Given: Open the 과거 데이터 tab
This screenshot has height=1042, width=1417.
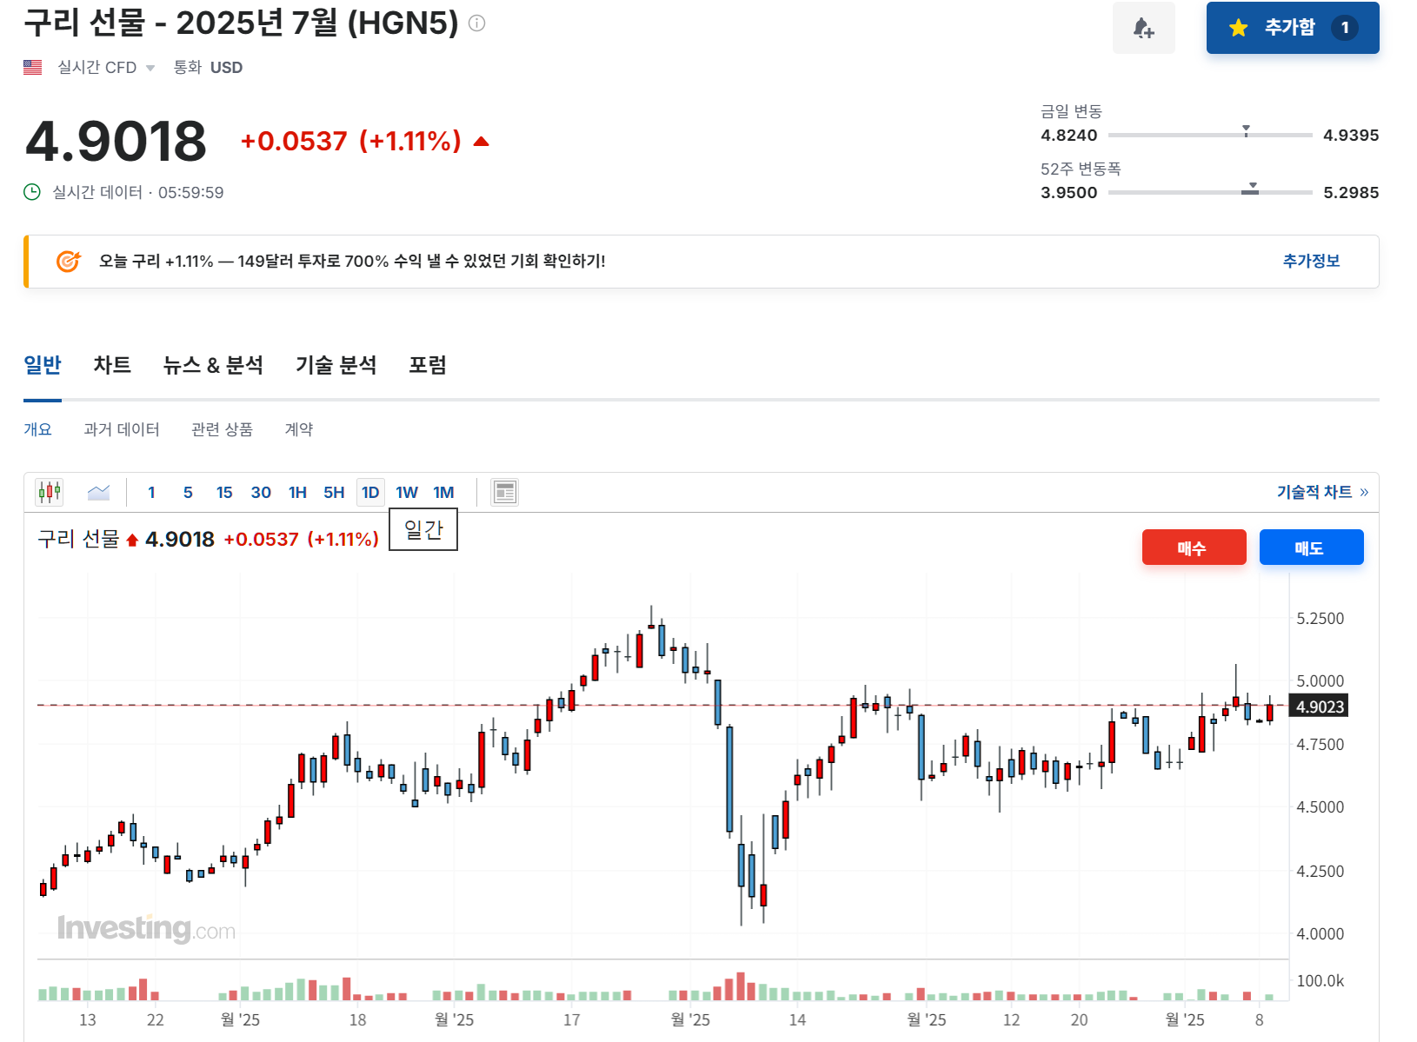Looking at the screenshot, I should (122, 428).
